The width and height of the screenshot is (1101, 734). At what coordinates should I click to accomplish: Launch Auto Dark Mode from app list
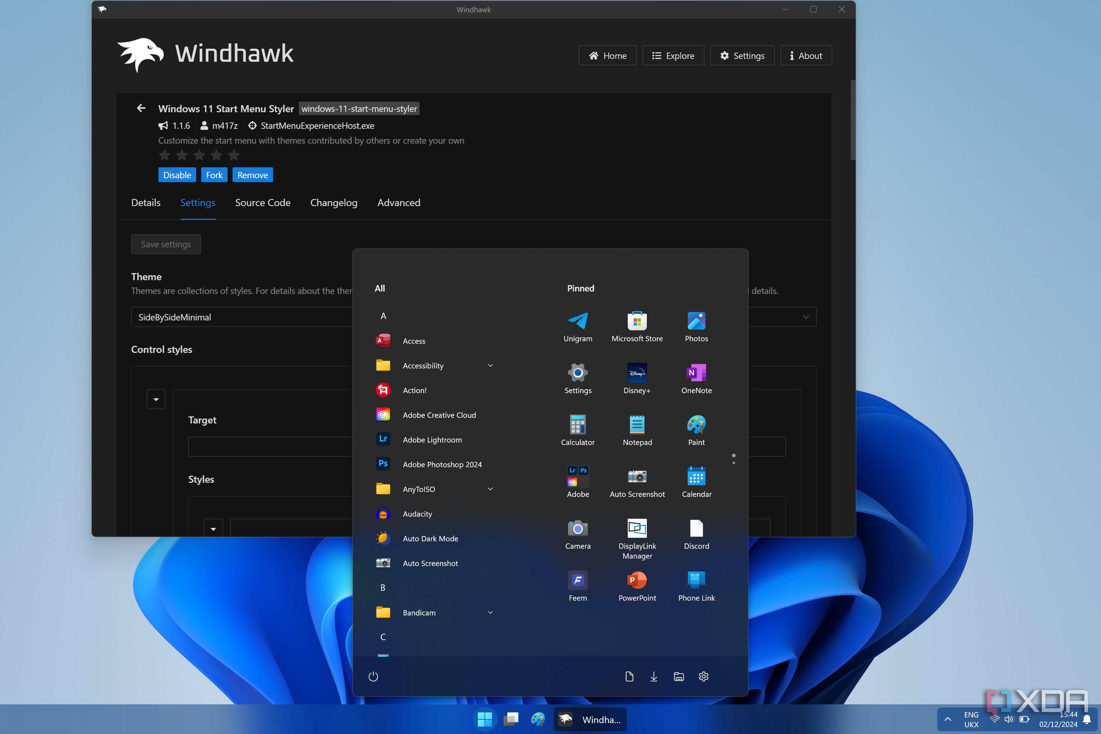point(430,539)
